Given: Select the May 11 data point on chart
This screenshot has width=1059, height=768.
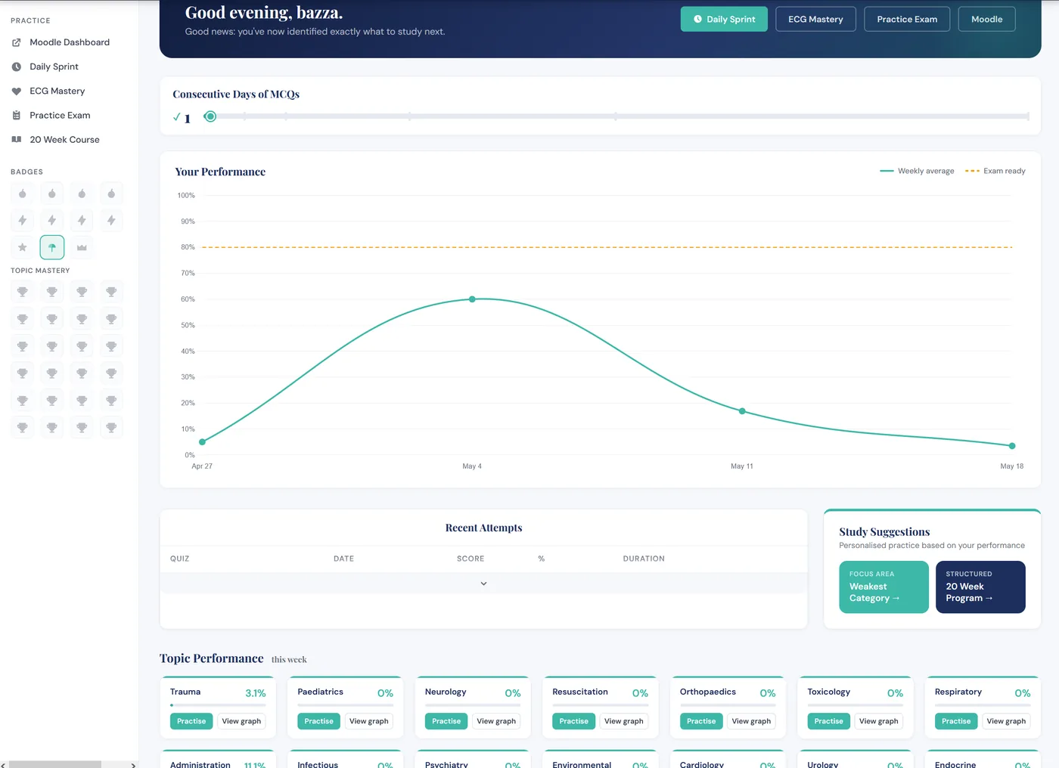Looking at the screenshot, I should (x=742, y=411).
